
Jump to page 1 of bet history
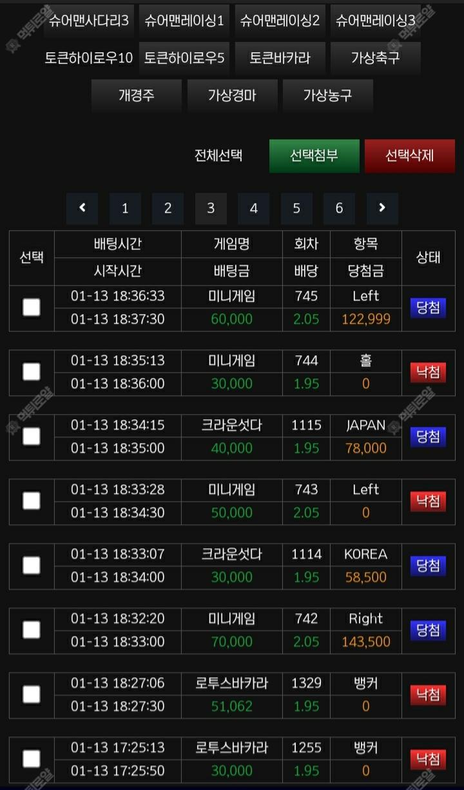[125, 208]
